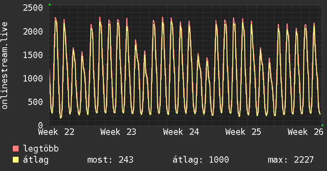This screenshot has width=327, height=171.
Task: Click the 'Week 23' axis label
Action: coord(118,132)
